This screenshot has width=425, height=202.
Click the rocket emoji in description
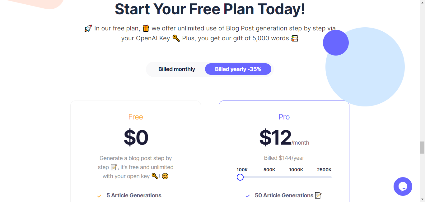tap(88, 29)
